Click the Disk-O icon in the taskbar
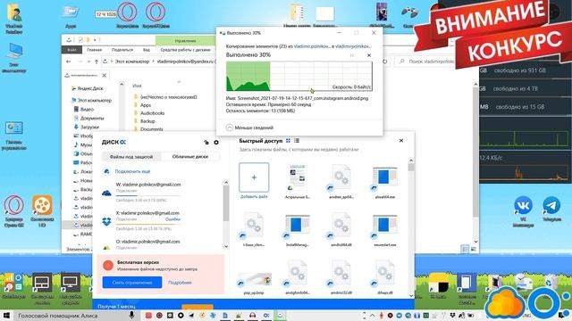572x321 pixels. point(266,315)
